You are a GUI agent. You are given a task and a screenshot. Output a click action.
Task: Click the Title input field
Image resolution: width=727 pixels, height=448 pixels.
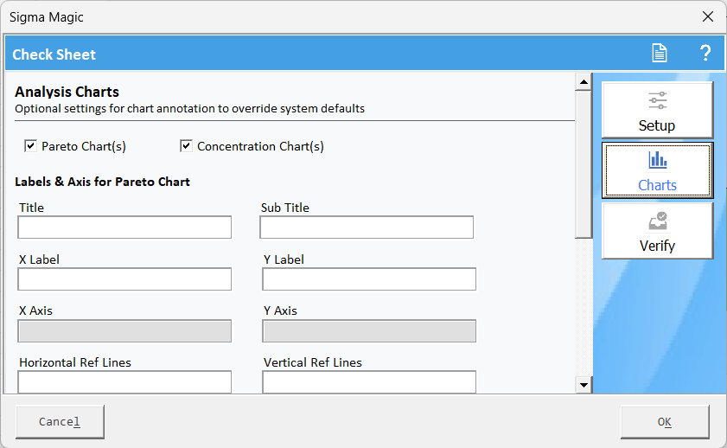tap(124, 227)
